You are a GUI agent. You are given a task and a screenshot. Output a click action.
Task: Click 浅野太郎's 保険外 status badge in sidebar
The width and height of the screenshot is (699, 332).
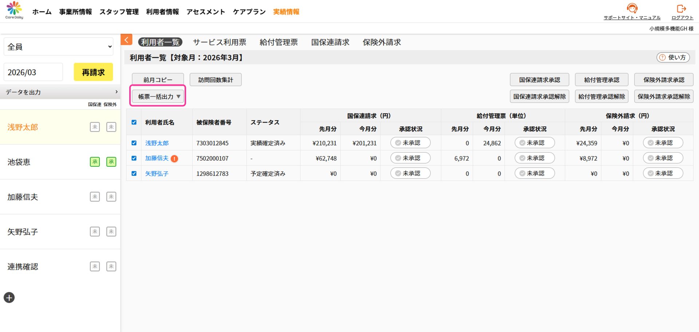(111, 127)
